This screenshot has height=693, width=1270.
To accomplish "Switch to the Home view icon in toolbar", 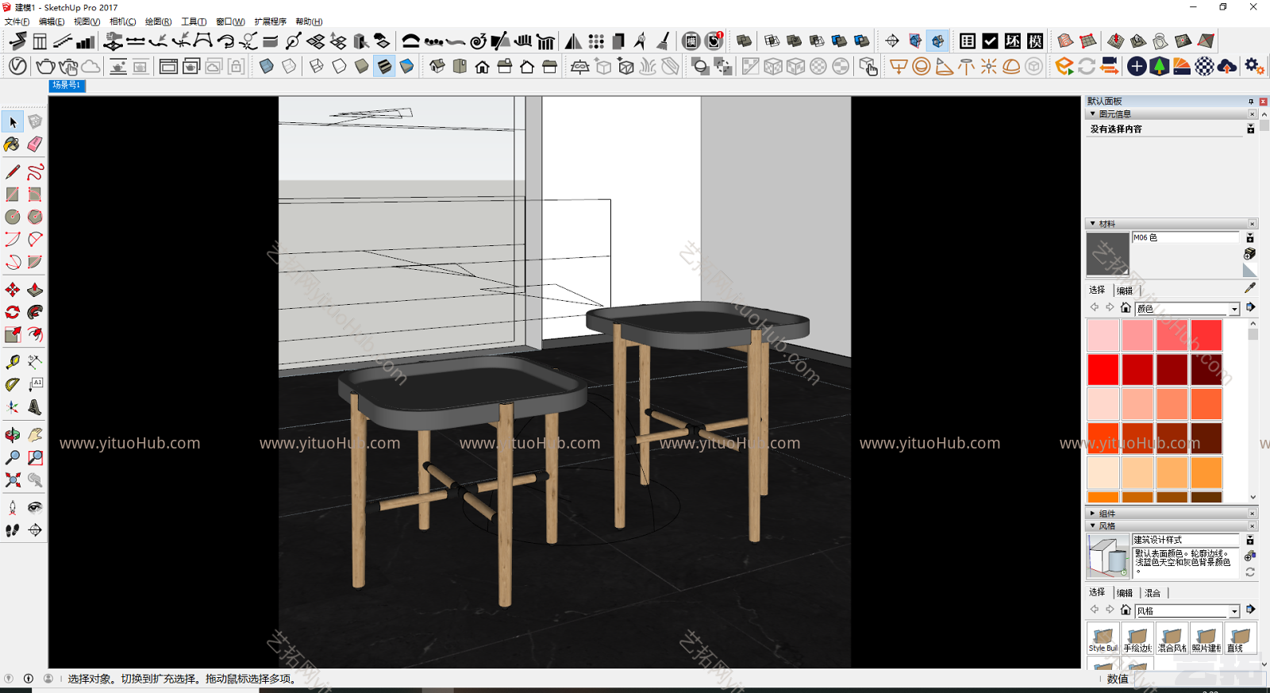I will tap(482, 66).
